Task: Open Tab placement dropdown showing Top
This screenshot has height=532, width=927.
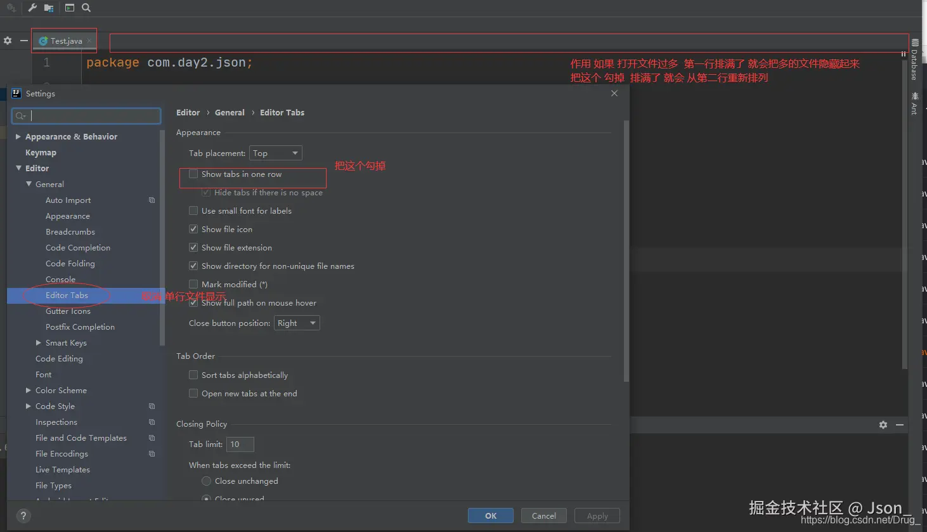Action: [x=276, y=153]
